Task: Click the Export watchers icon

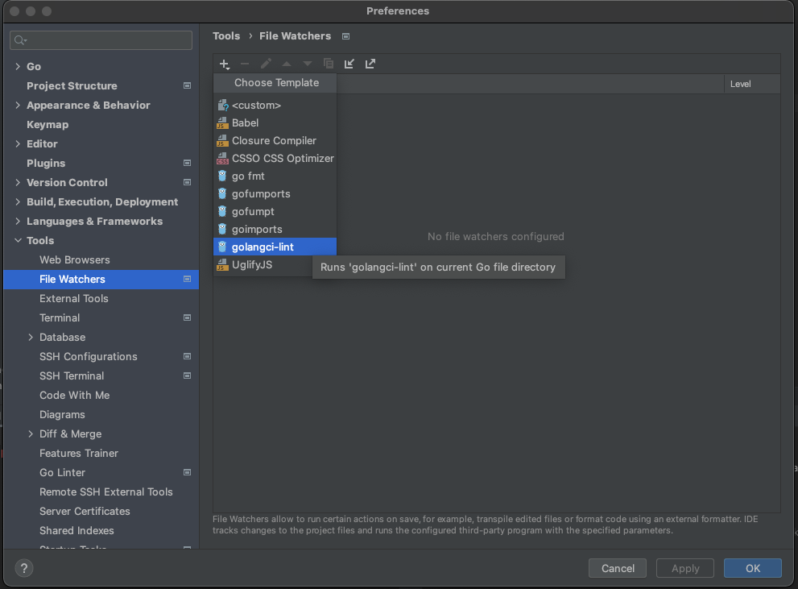Action: 370,64
